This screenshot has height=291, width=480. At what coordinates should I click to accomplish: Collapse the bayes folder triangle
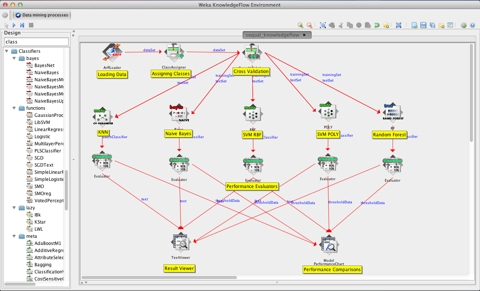coord(14,58)
